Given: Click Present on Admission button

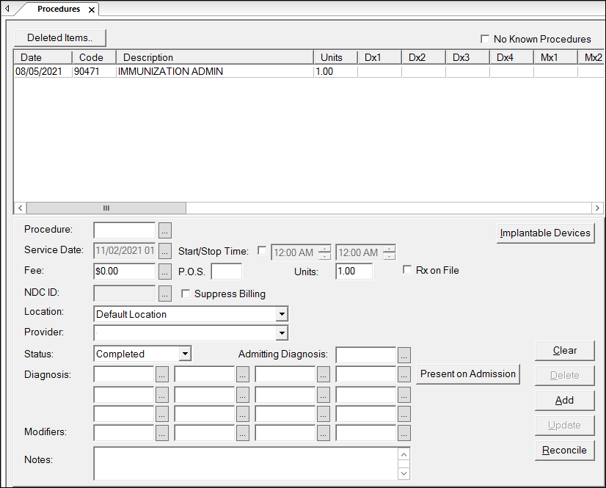Looking at the screenshot, I should [467, 374].
